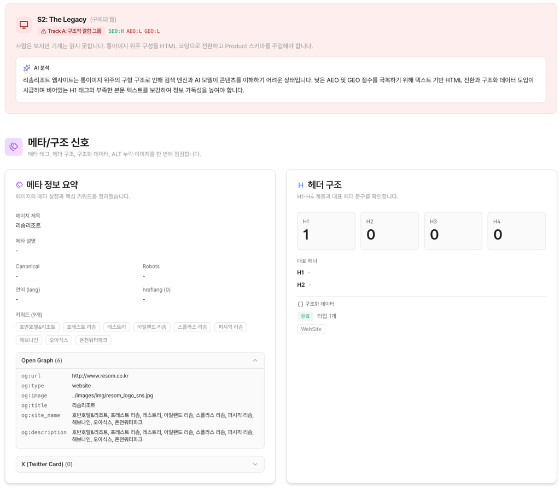This screenshot has width=560, height=488.
Task: Click the H2 row under 대표 헤더
Action: click(x=304, y=284)
